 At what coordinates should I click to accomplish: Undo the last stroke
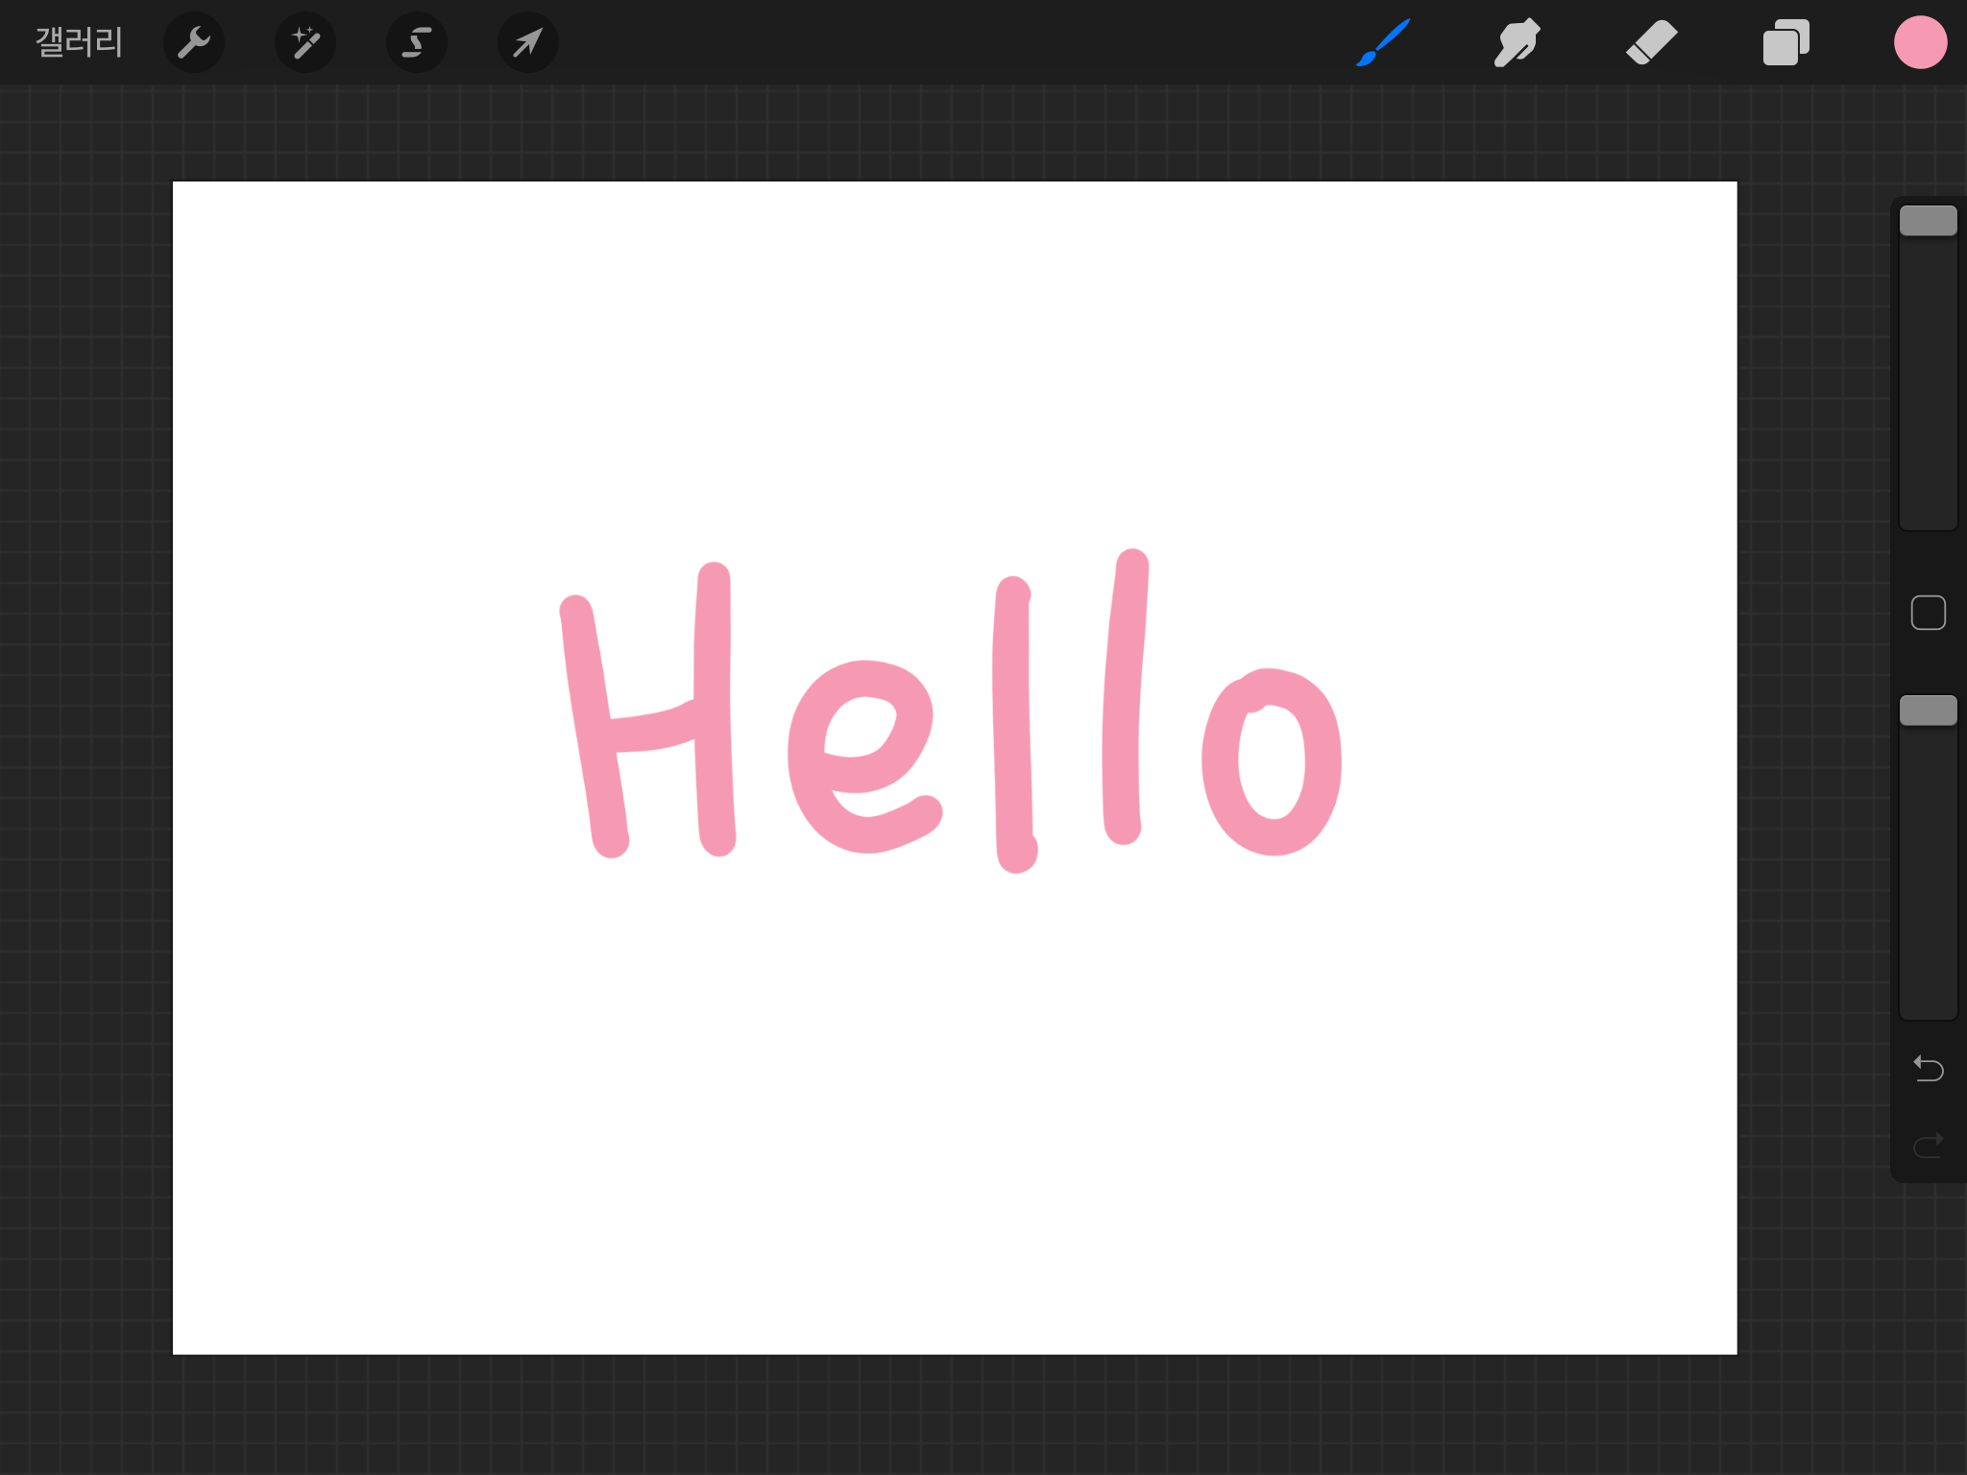coord(1928,1068)
